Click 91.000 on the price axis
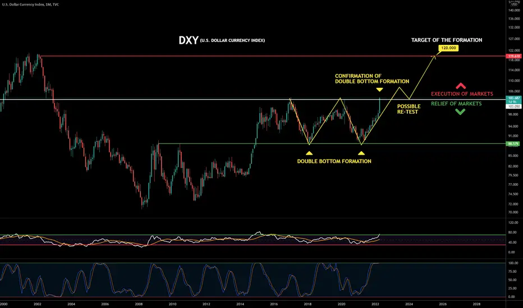Screen dimensions: 523x308 (x=514, y=136)
